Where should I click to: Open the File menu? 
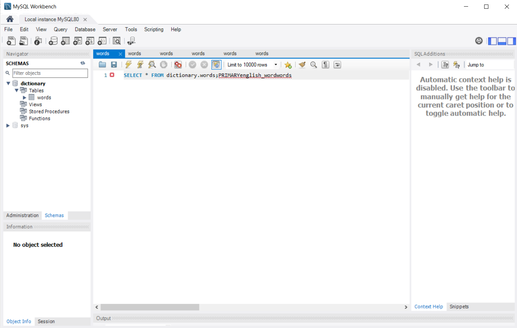pyautogui.click(x=8, y=29)
